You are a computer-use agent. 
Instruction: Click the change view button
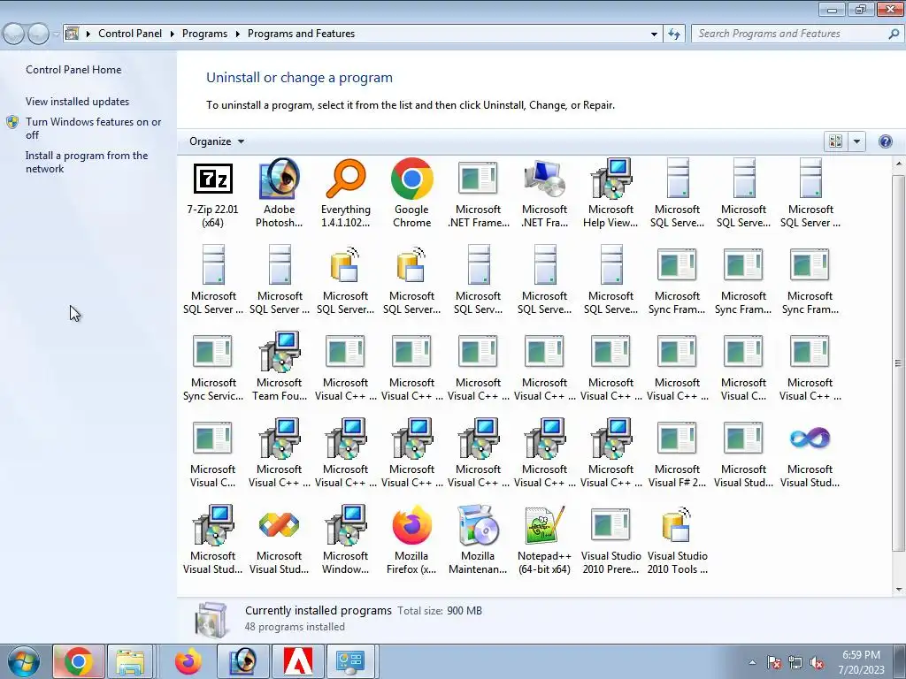pyautogui.click(x=835, y=141)
